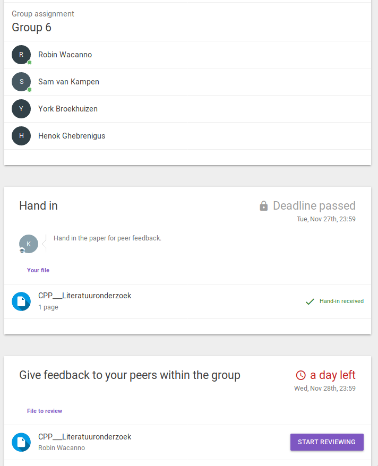378x466 pixels.
Task: Click the file icon in Hand in section
Action: point(21,301)
